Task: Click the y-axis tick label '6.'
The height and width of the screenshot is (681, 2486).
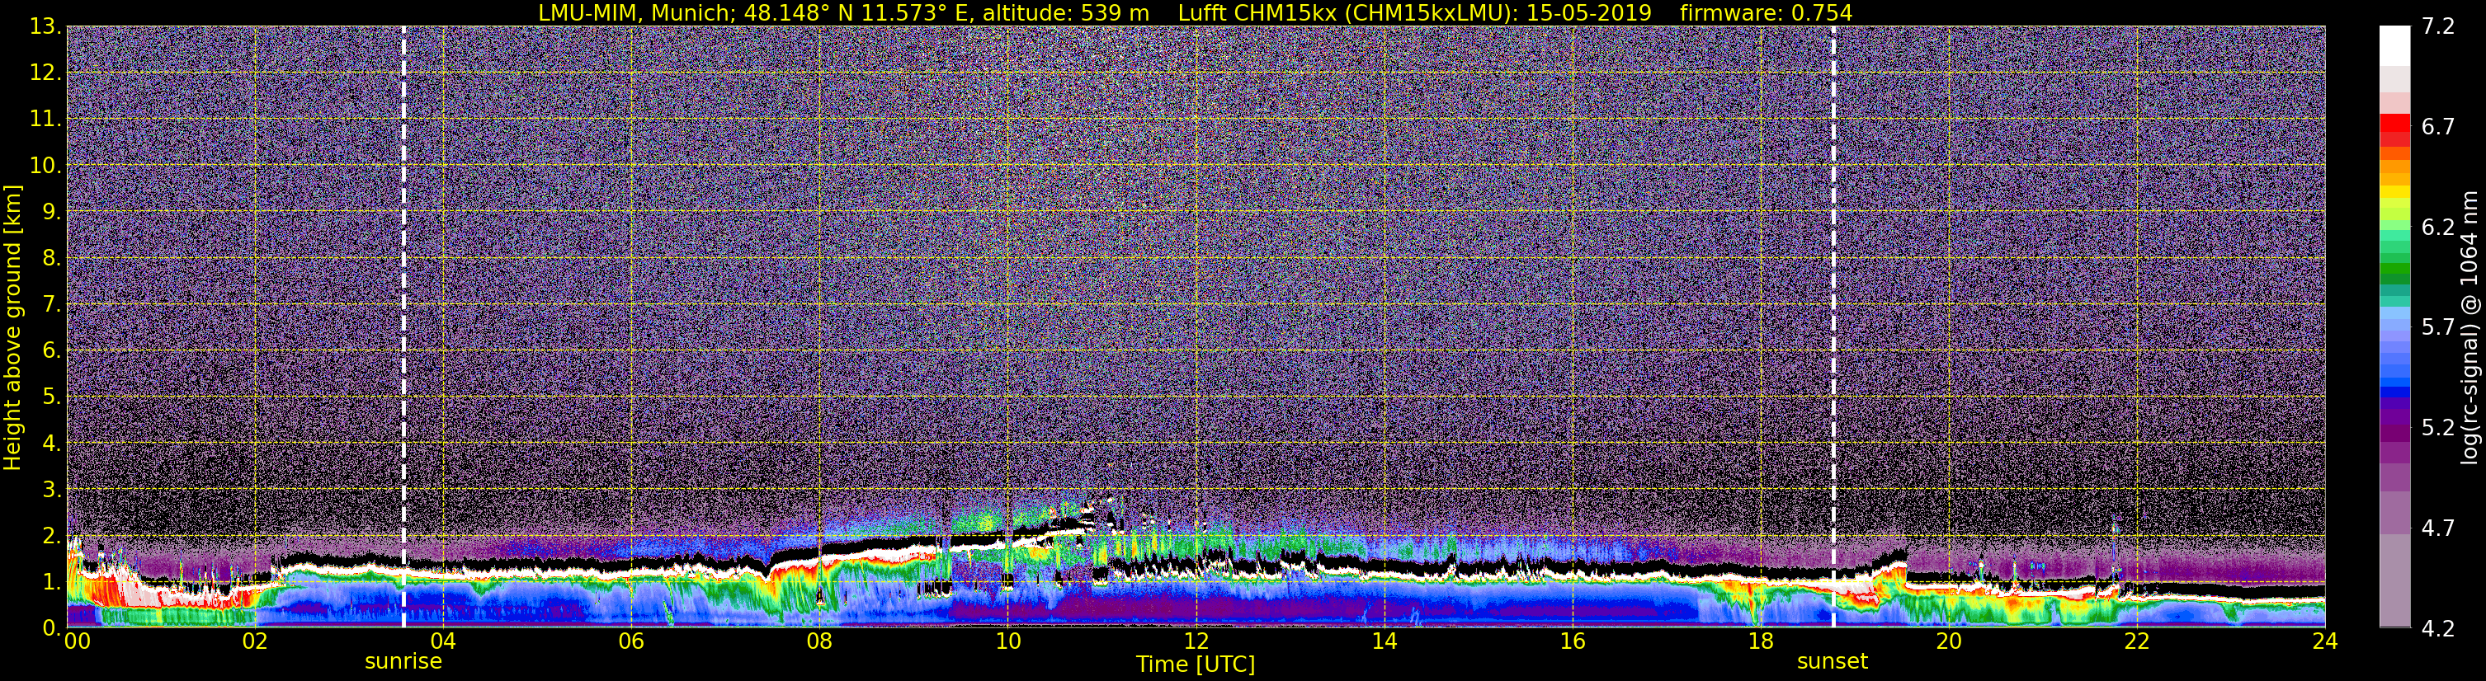Action: pyautogui.click(x=51, y=350)
